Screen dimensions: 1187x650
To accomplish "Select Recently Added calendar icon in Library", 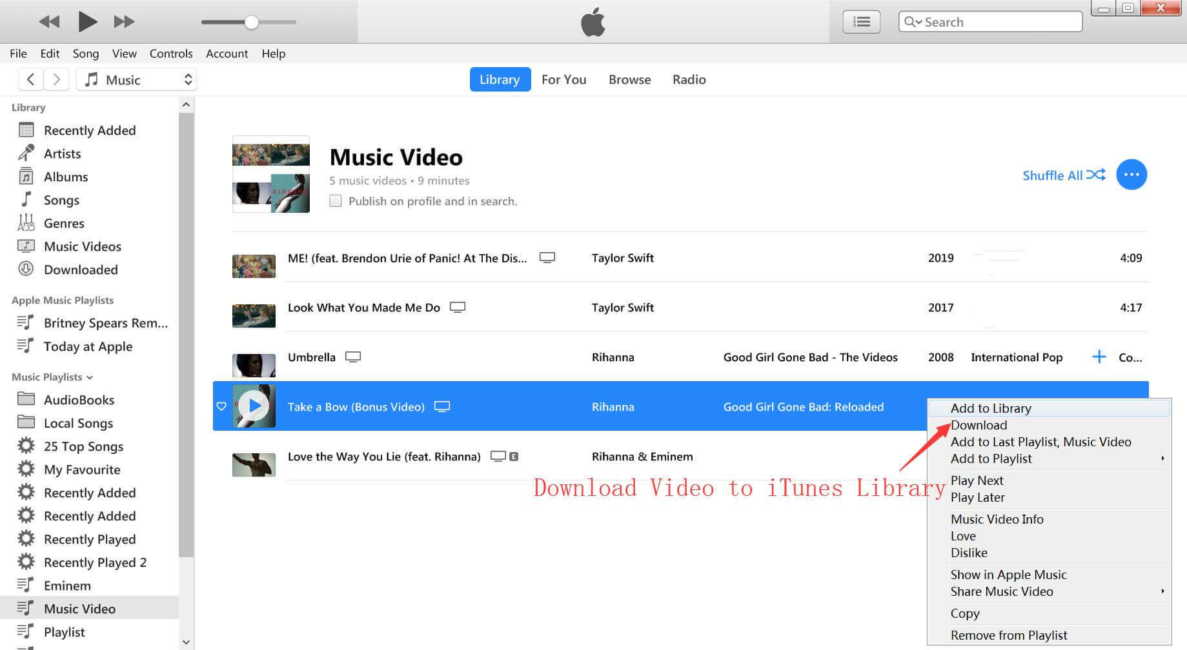I will pos(26,130).
